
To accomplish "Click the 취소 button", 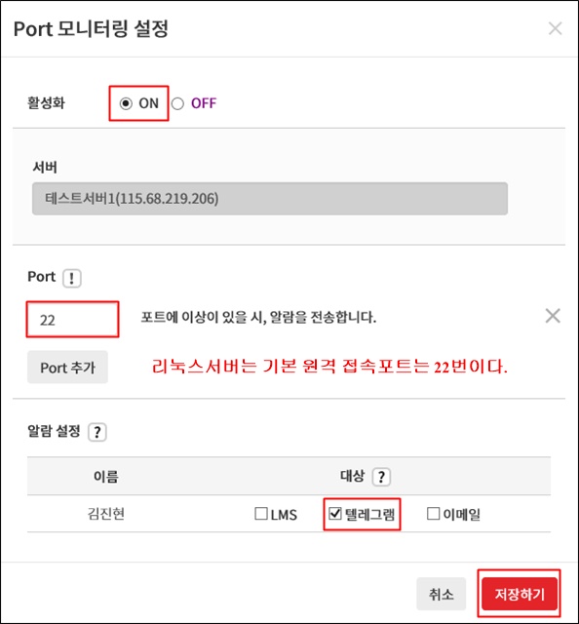I will (441, 594).
